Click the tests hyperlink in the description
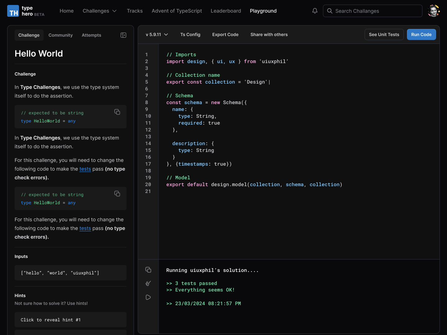447x335 pixels. (85, 169)
